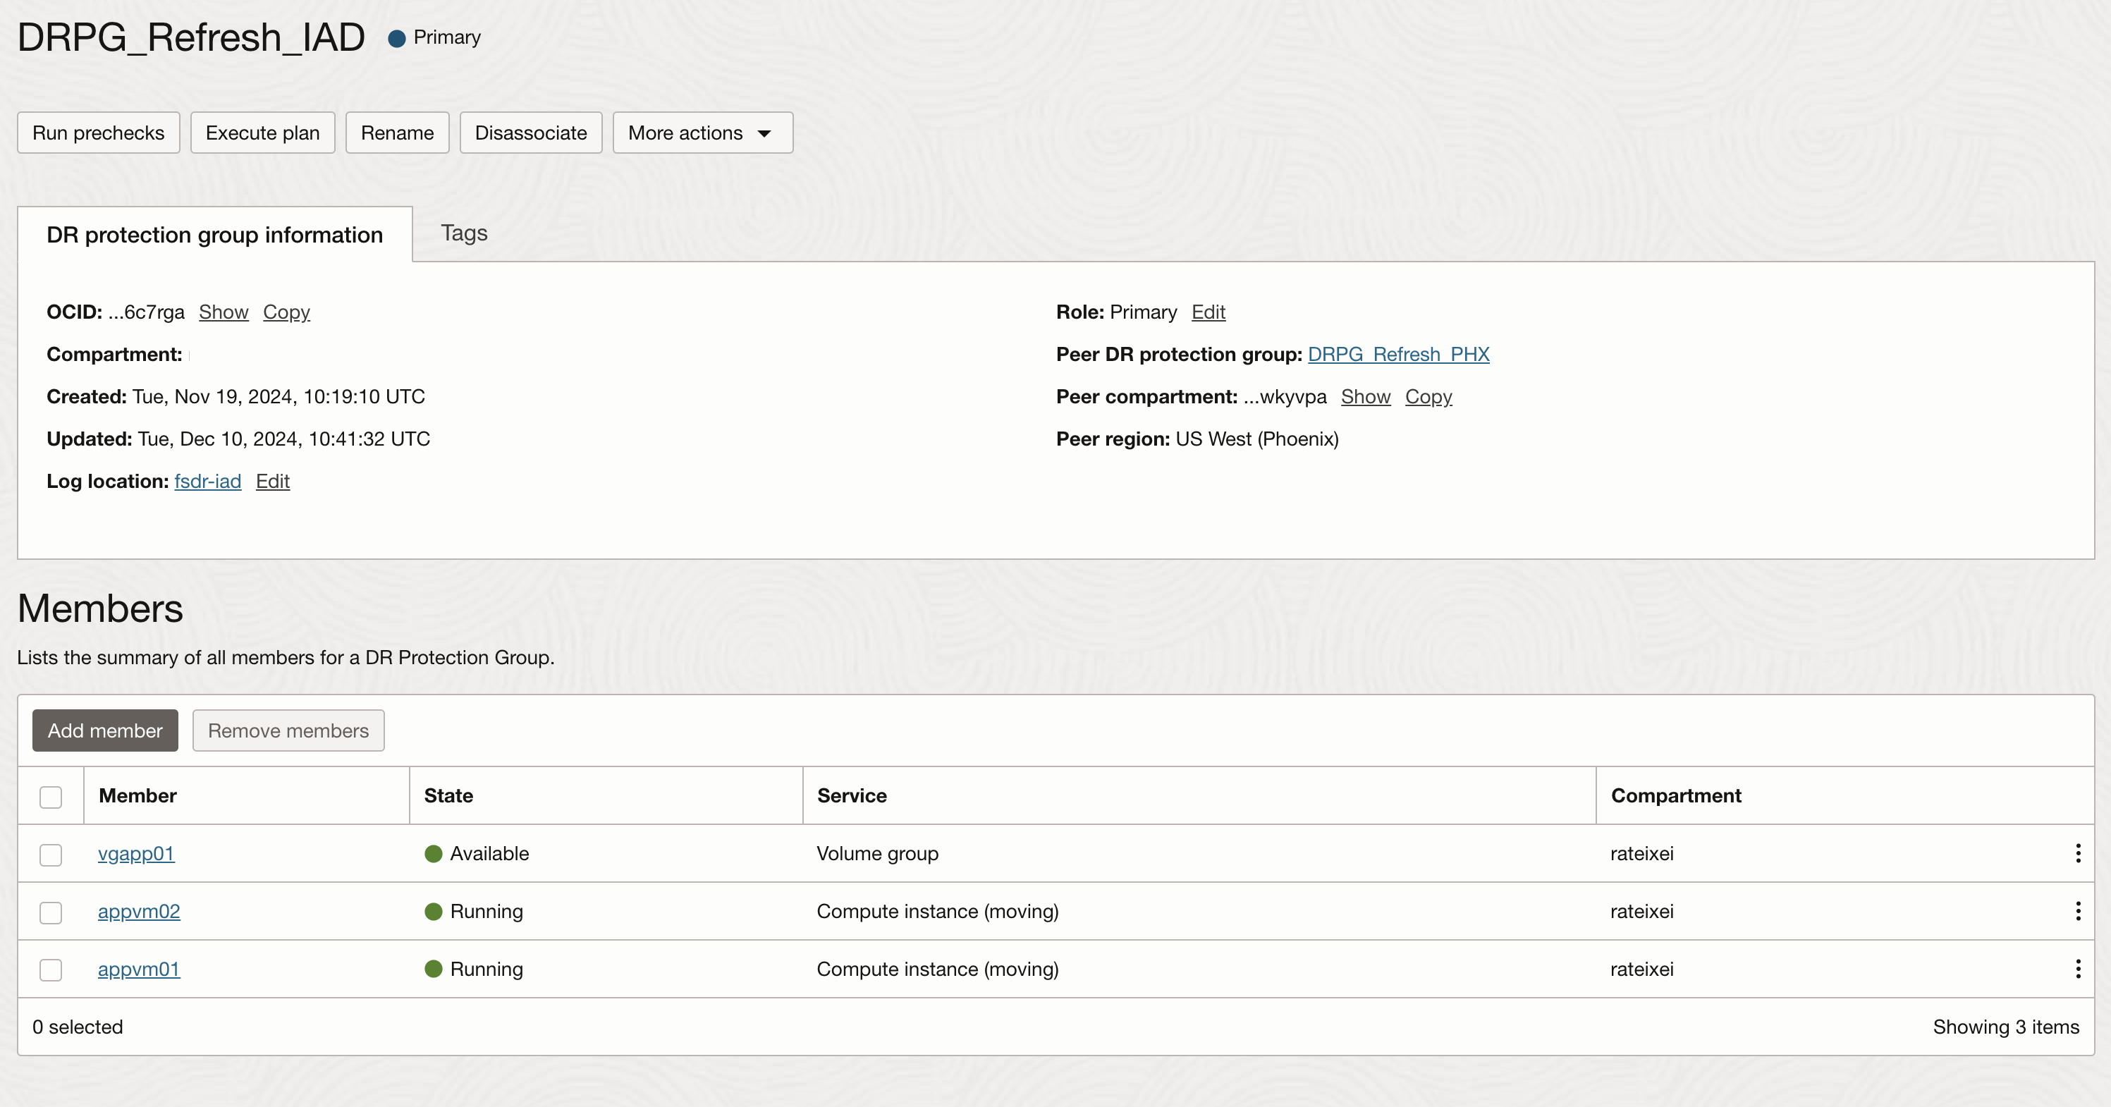The width and height of the screenshot is (2111, 1107).
Task: Show the peer compartment OCID
Action: pyautogui.click(x=1365, y=396)
